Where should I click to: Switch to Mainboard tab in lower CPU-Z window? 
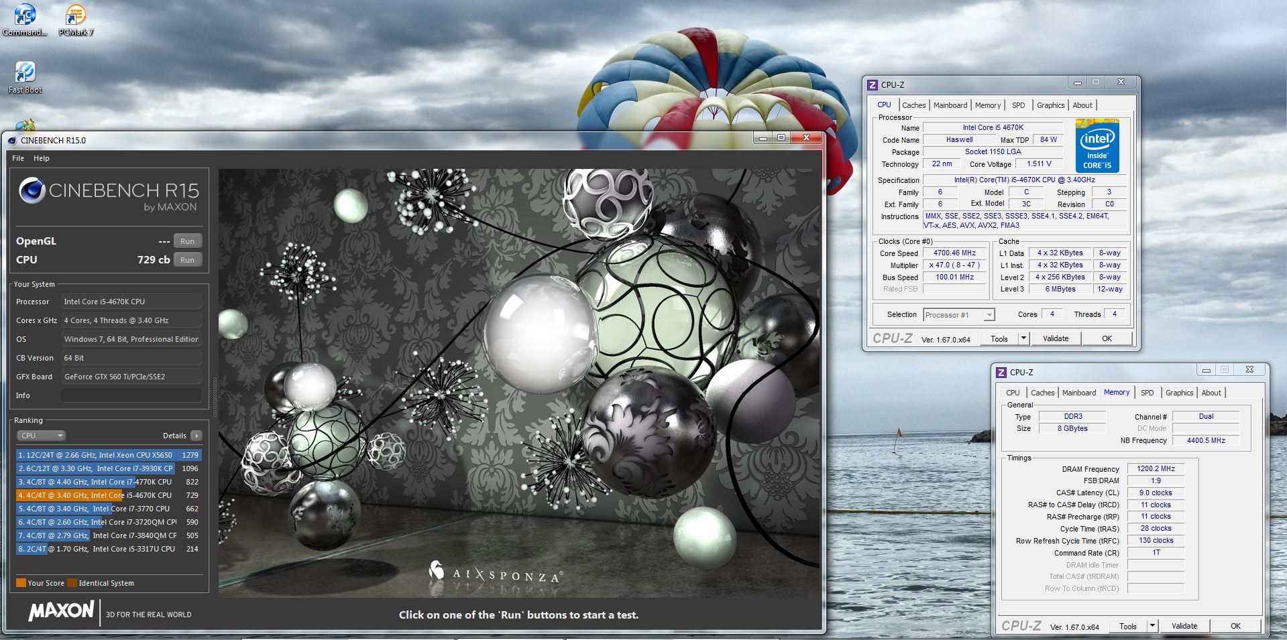tap(1079, 393)
